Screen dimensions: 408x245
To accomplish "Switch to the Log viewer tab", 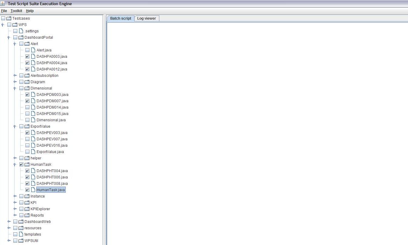I will (146, 18).
